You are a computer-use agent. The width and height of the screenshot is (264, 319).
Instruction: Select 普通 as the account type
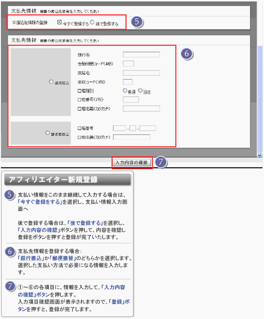pyautogui.click(x=125, y=91)
